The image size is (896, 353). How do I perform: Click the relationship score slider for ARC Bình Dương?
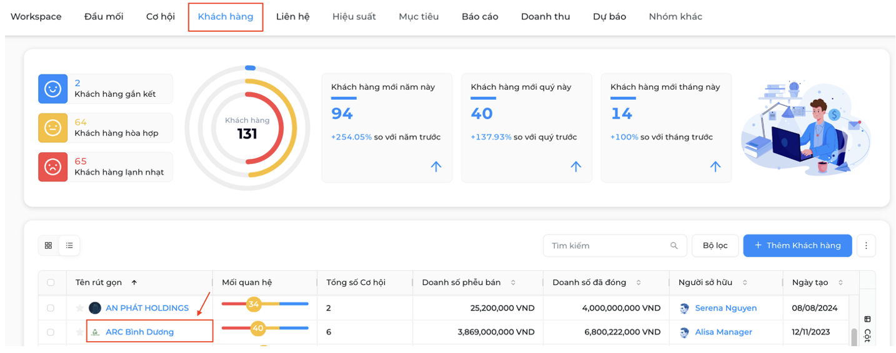pos(265,328)
